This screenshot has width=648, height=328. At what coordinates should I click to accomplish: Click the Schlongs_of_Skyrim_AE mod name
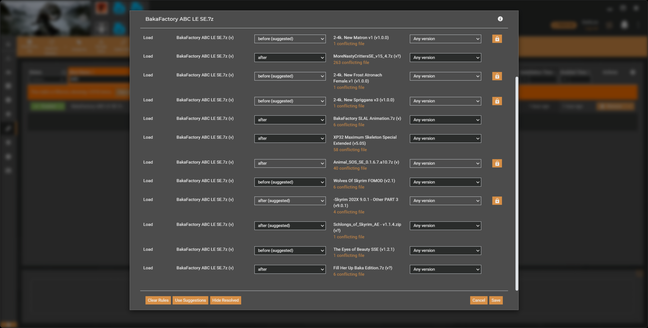(x=367, y=227)
